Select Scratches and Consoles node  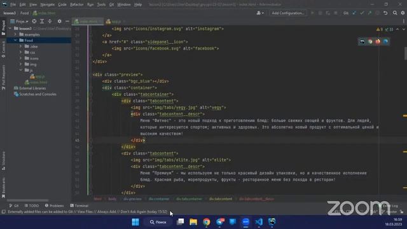[35, 94]
